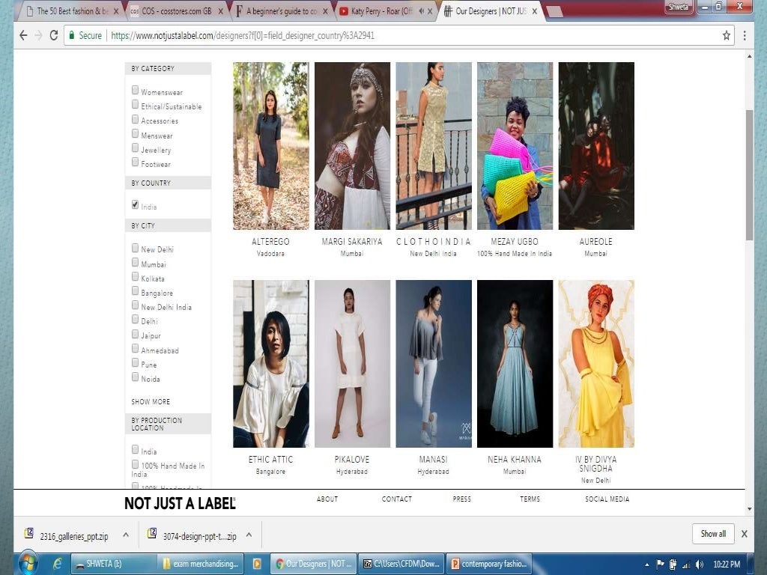Mute audio on Katy Perry tab
Viewport: 767px width, 575px height.
tap(421, 10)
